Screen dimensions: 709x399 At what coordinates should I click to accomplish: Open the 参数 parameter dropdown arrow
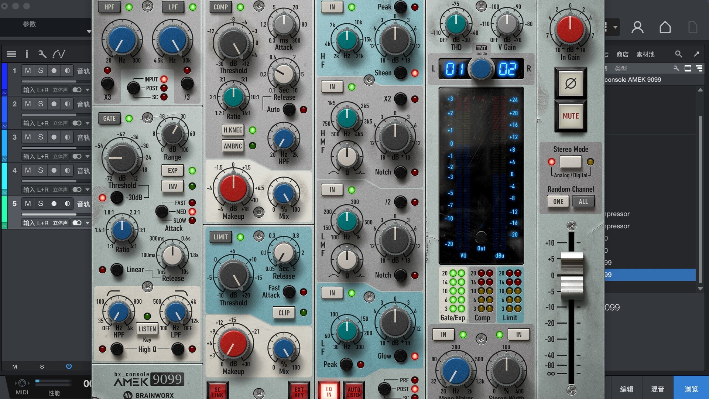tap(88, 31)
